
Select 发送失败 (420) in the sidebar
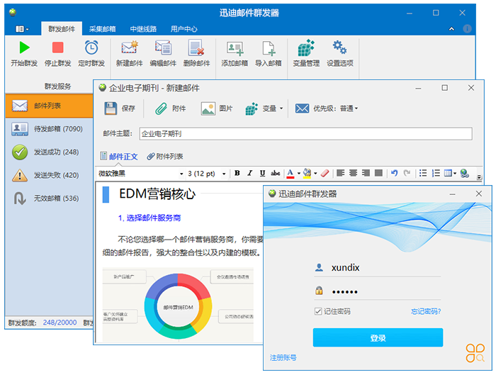tap(49, 175)
